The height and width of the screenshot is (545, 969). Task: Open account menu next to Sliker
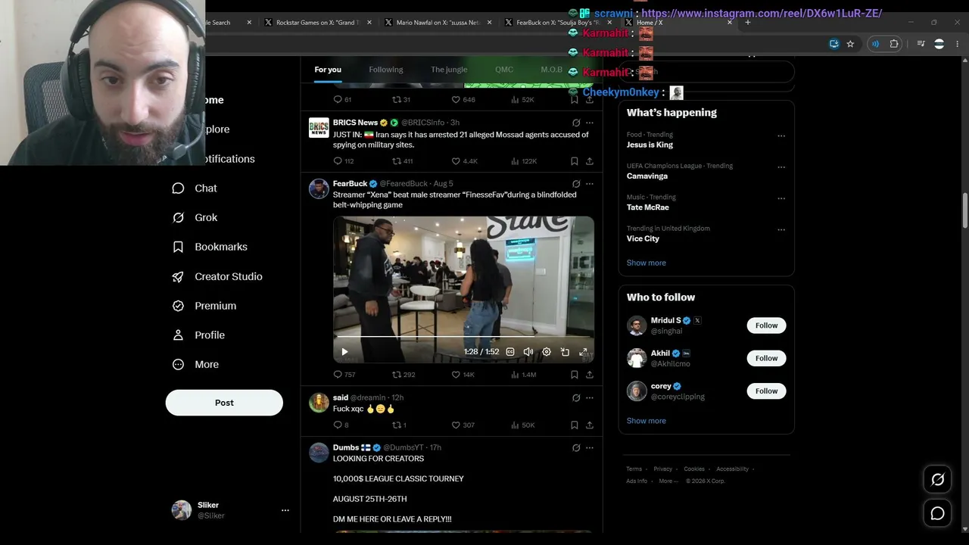point(285,511)
